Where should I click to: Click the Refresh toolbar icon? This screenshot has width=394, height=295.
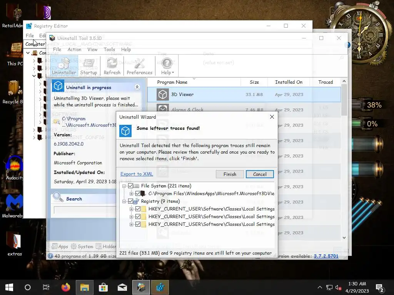(x=112, y=66)
